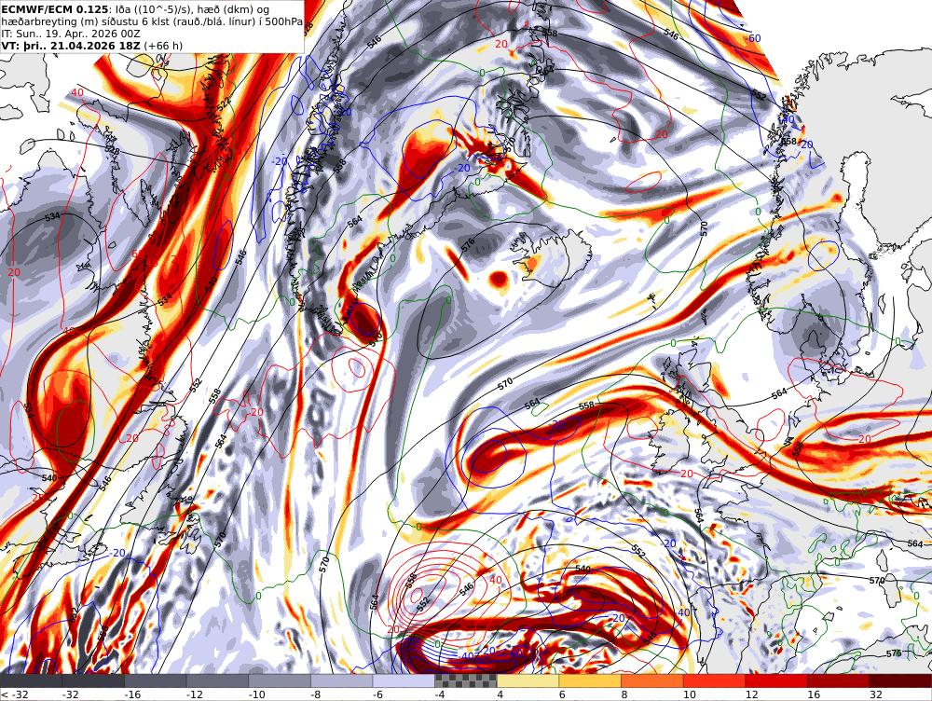Click the darkest gray '< -32' legend swatch

pos(31,680)
